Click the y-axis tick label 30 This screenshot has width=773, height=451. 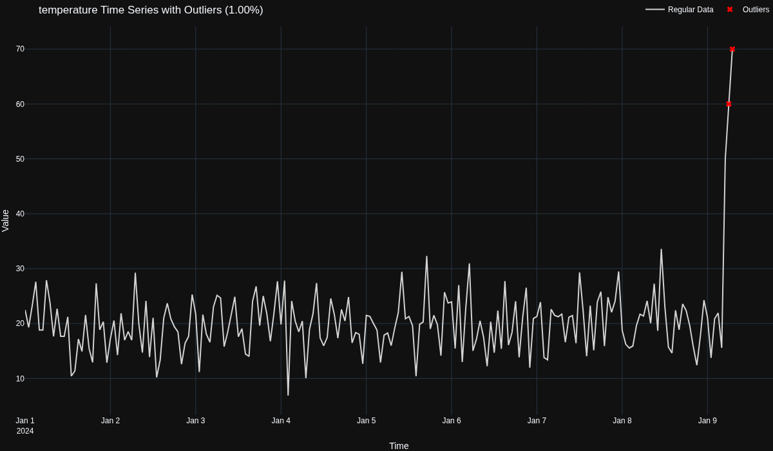[x=20, y=269]
